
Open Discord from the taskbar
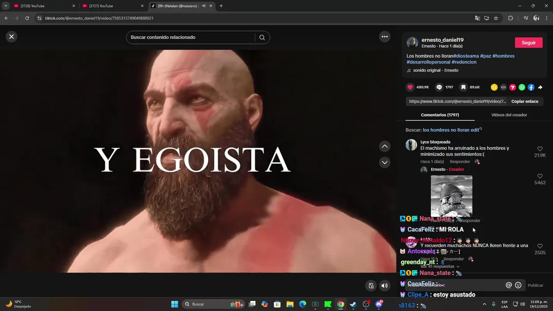tap(379, 304)
